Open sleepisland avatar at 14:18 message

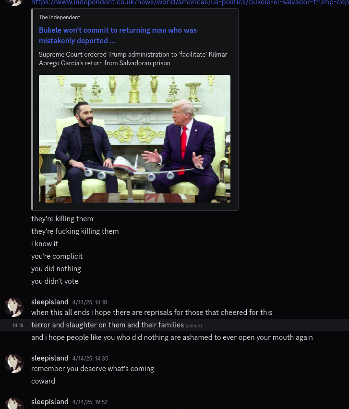pyautogui.click(x=14, y=307)
